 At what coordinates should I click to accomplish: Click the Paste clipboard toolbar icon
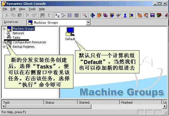[20, 15]
